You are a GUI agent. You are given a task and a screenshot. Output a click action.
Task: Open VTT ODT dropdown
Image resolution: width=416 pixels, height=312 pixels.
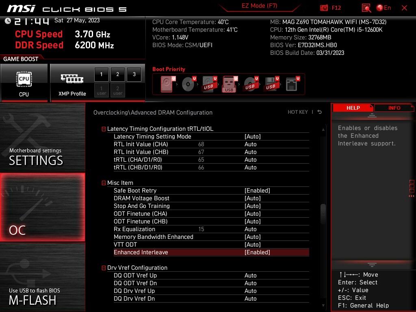click(x=252, y=244)
